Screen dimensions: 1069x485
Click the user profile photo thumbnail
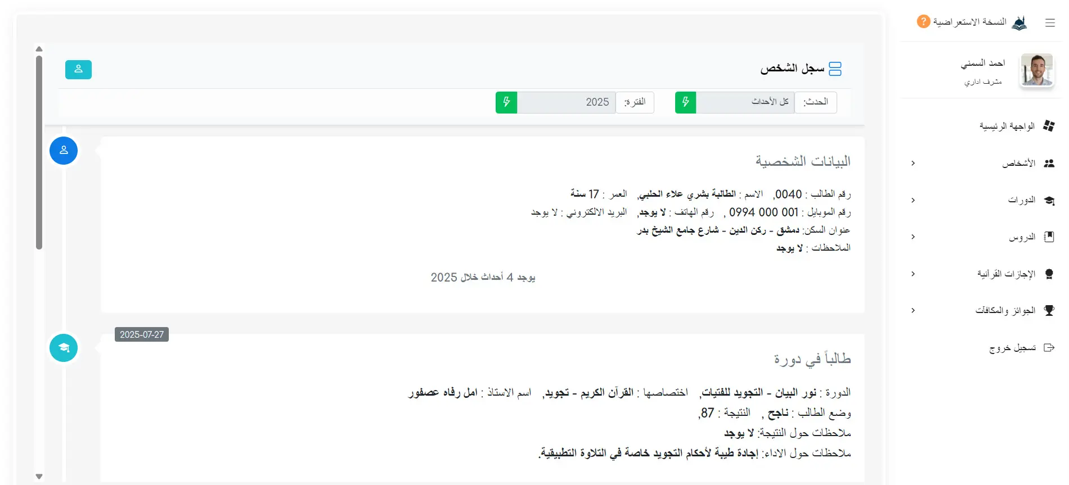tap(1036, 70)
